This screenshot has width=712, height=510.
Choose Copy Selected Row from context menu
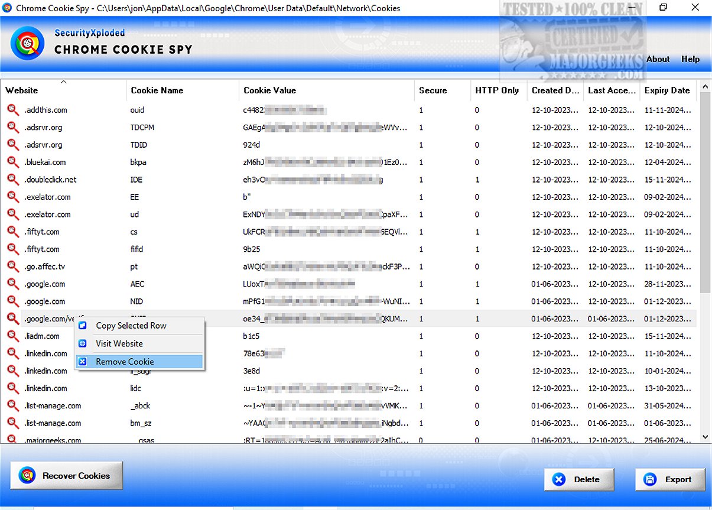[139, 326]
